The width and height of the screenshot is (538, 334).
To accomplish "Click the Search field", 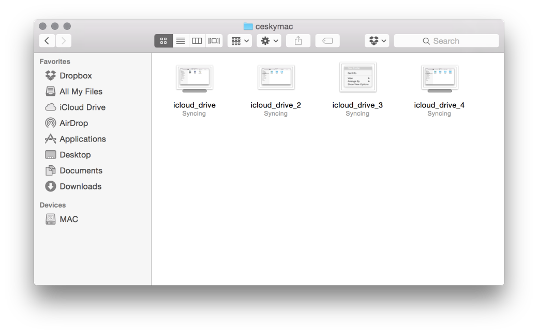I will pos(446,41).
